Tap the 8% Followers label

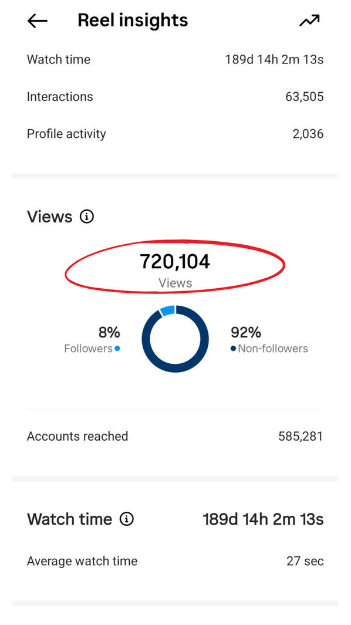[92, 340]
